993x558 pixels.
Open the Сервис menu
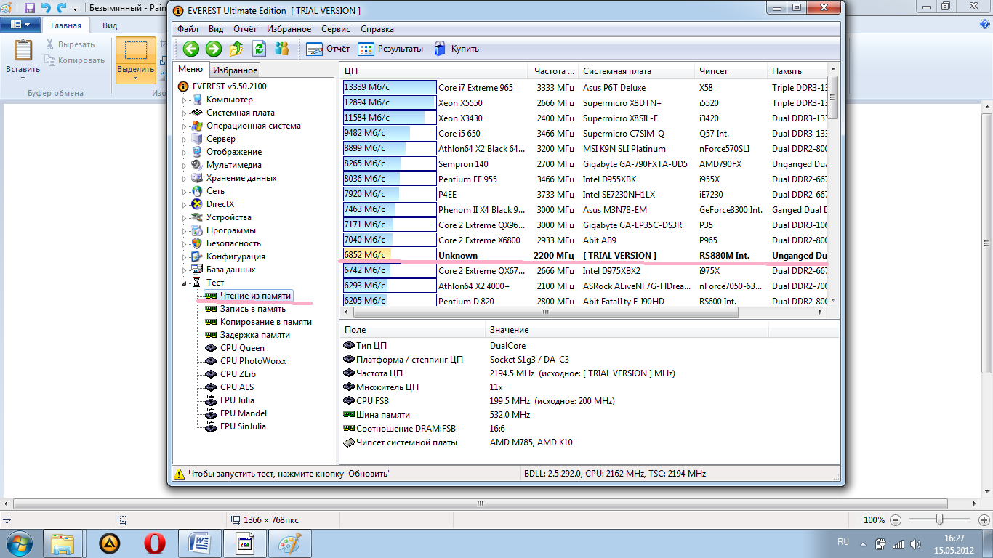pyautogui.click(x=335, y=29)
